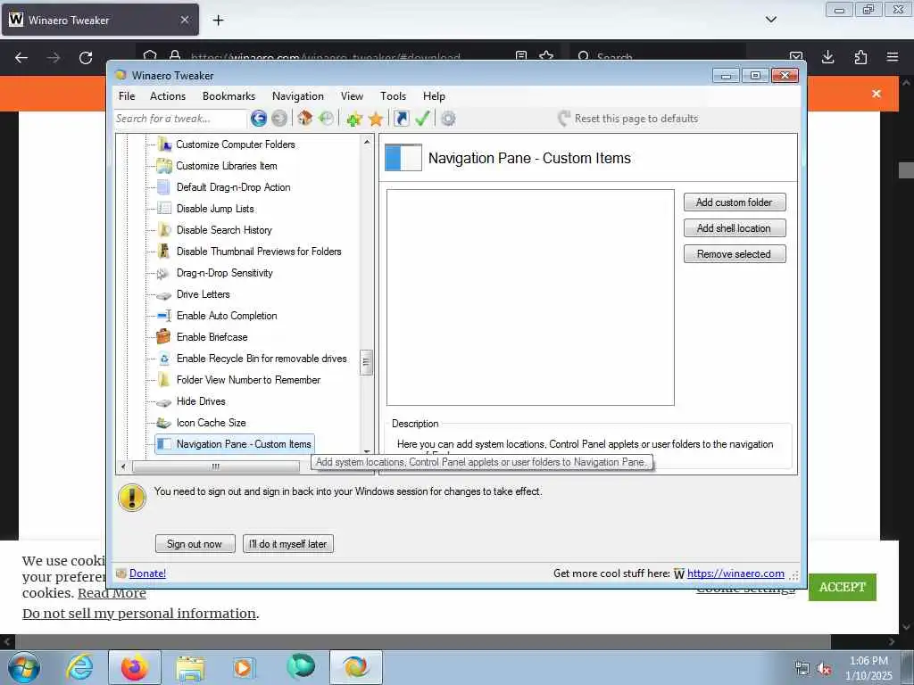Close the Winaero Tweaker browser tab
This screenshot has width=914, height=685.
(x=185, y=20)
